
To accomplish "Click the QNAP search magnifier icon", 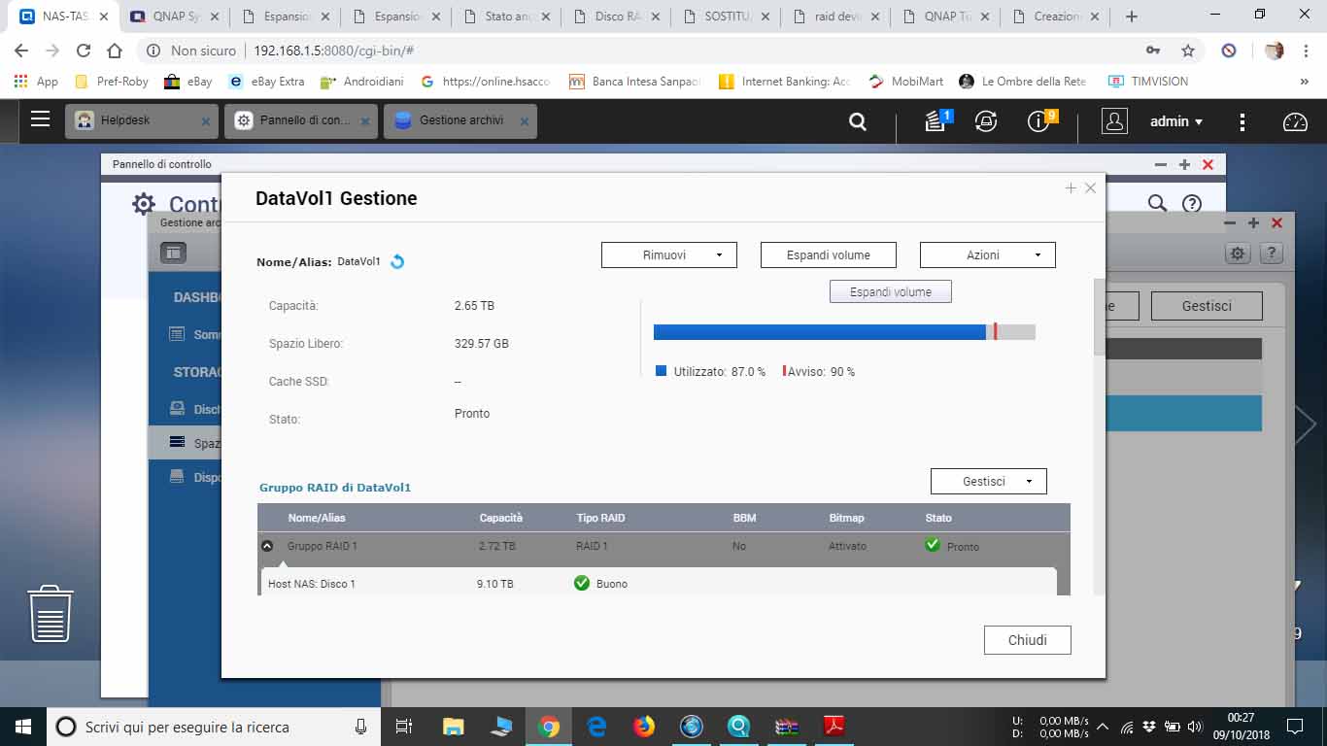I will pyautogui.click(x=857, y=121).
